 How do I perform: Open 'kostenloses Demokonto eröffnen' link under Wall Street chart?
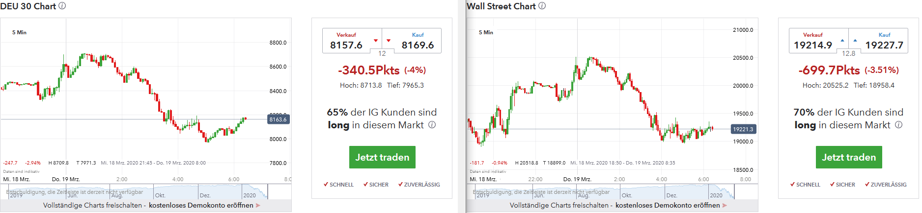pos(668,206)
